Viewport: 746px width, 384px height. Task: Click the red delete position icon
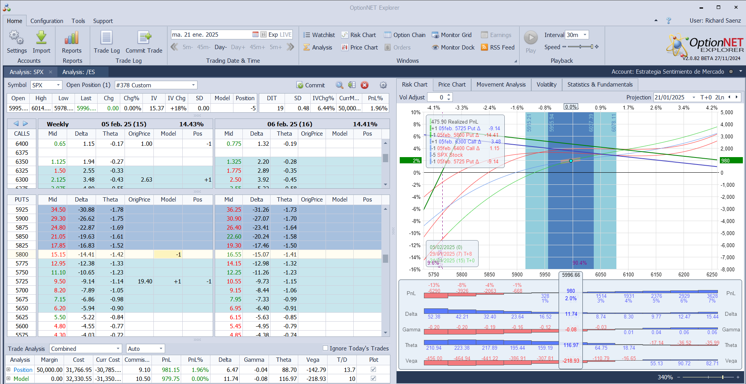[x=365, y=85]
